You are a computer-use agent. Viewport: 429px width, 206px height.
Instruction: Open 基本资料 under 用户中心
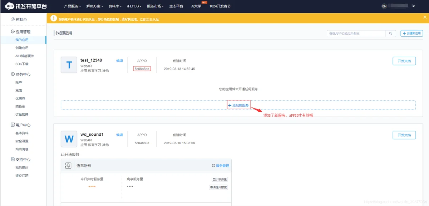(22, 133)
